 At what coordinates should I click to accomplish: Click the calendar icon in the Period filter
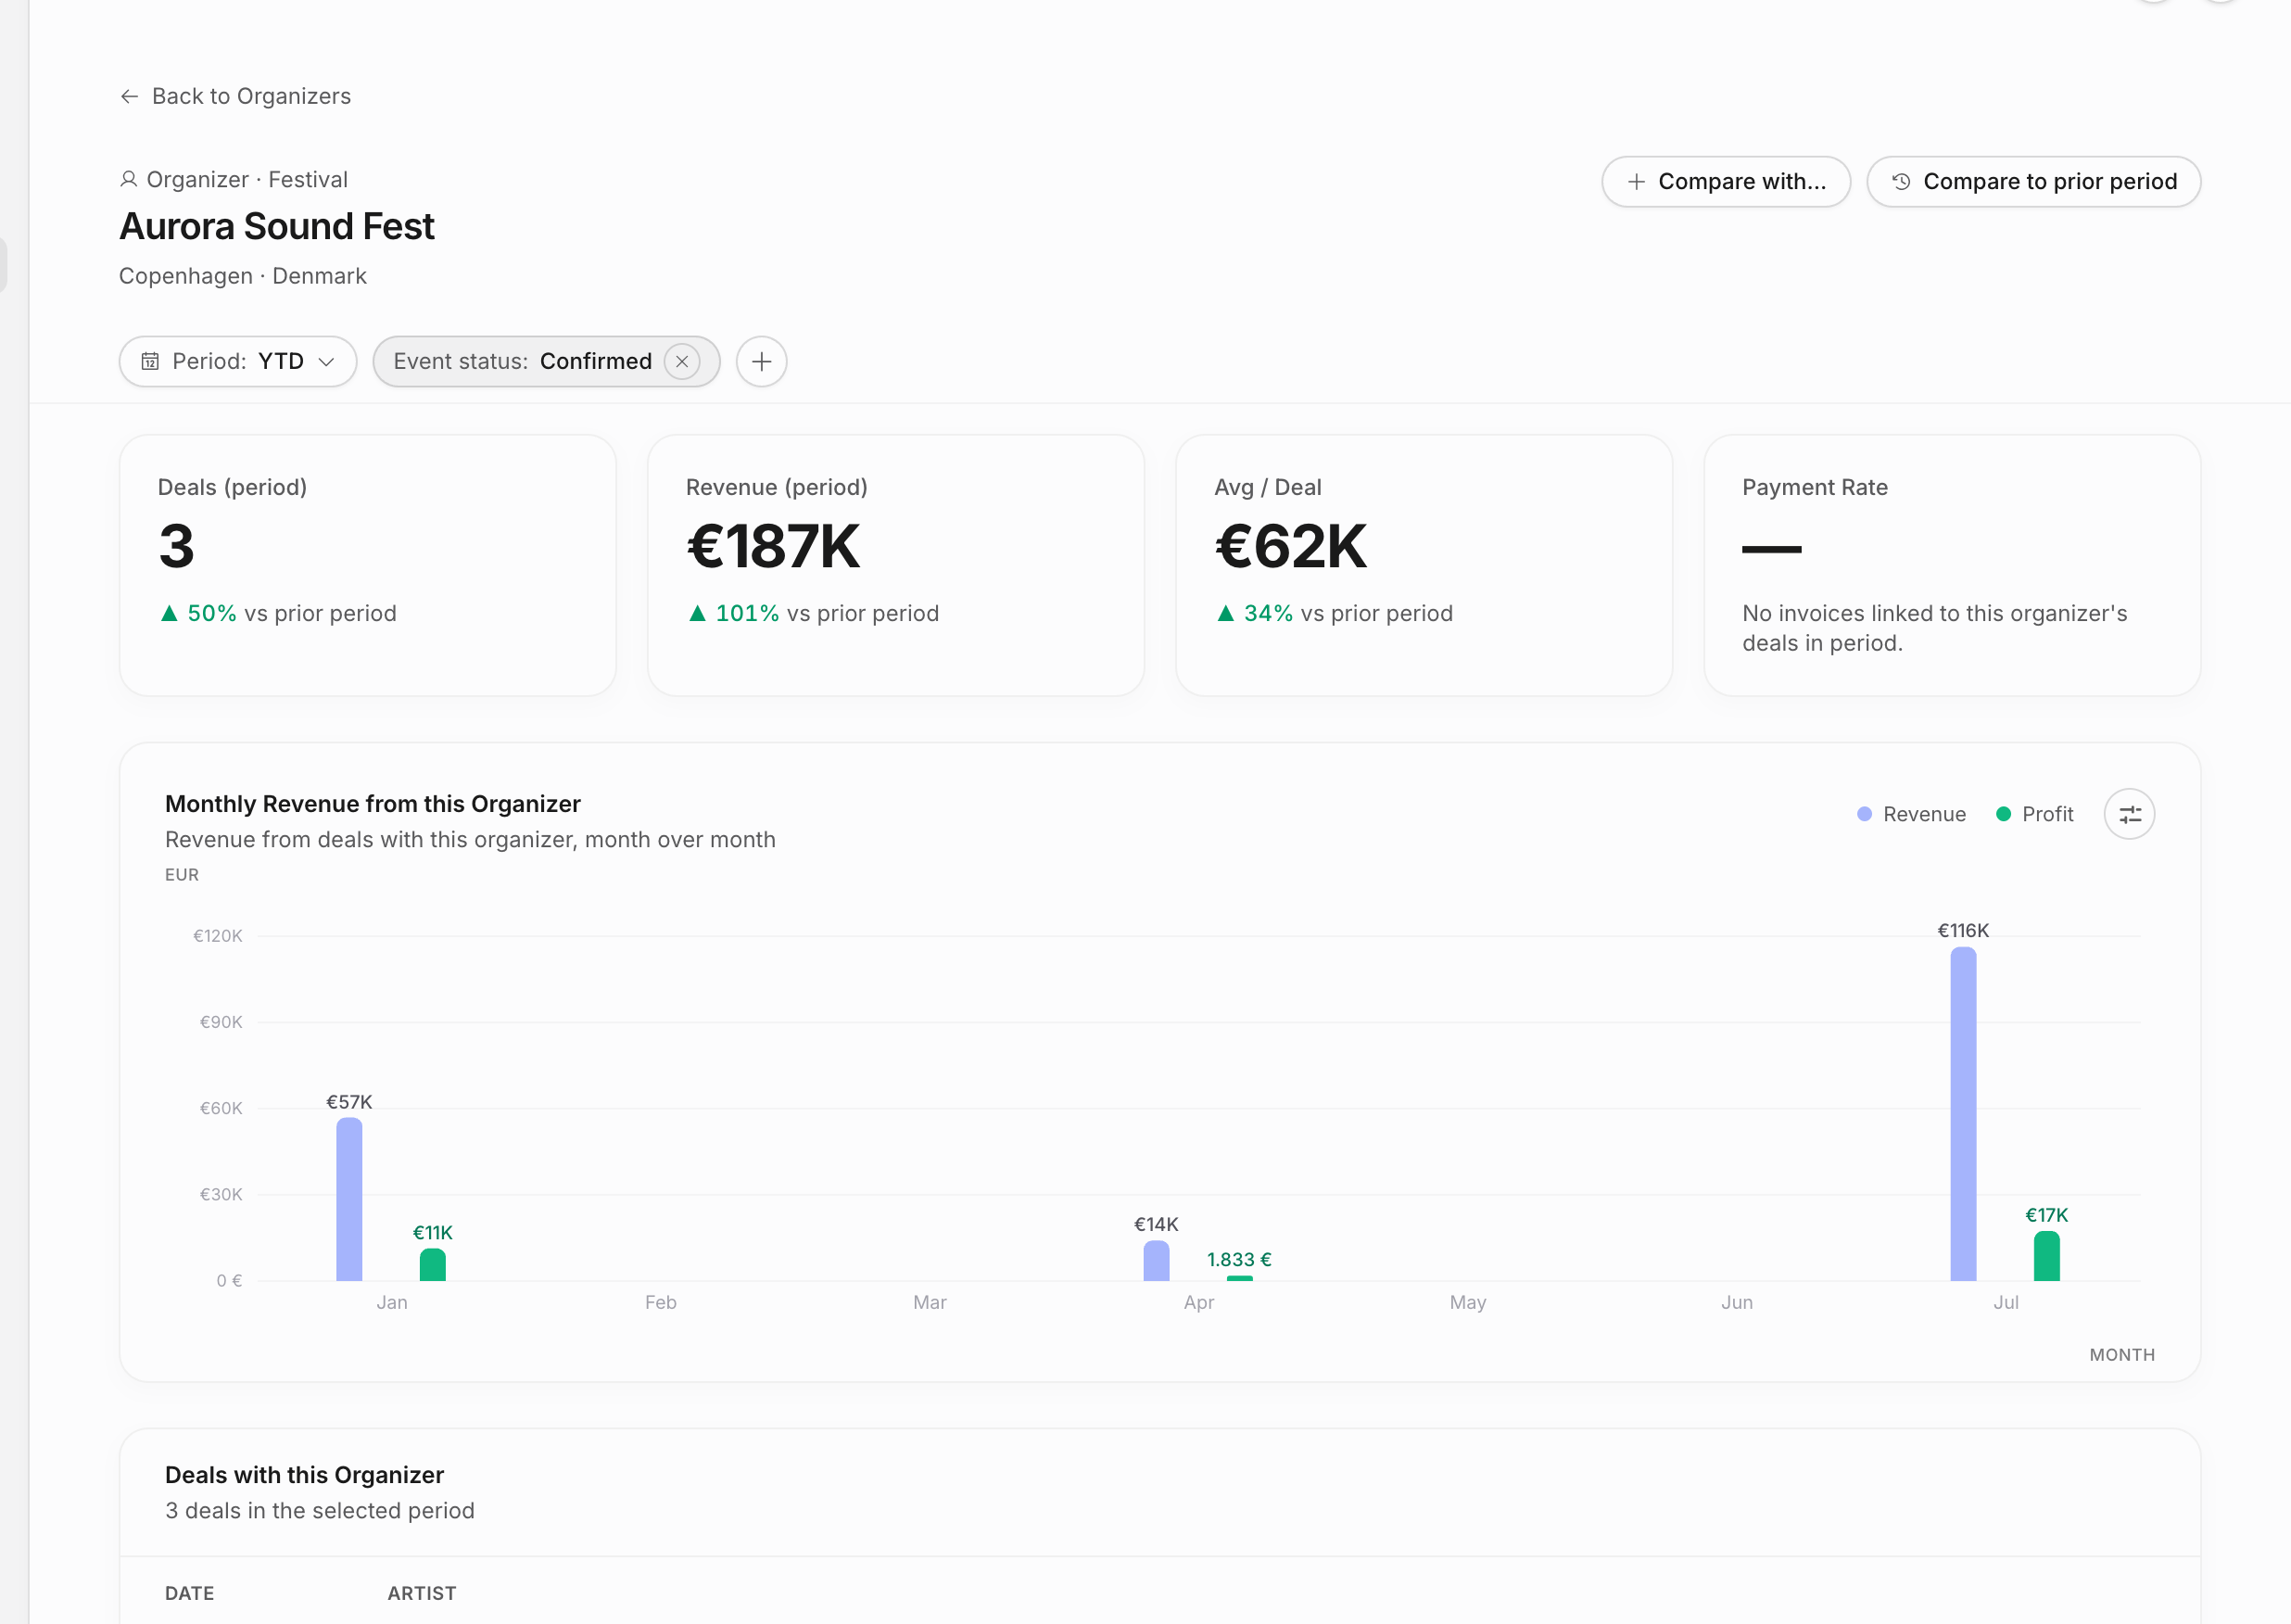click(150, 361)
